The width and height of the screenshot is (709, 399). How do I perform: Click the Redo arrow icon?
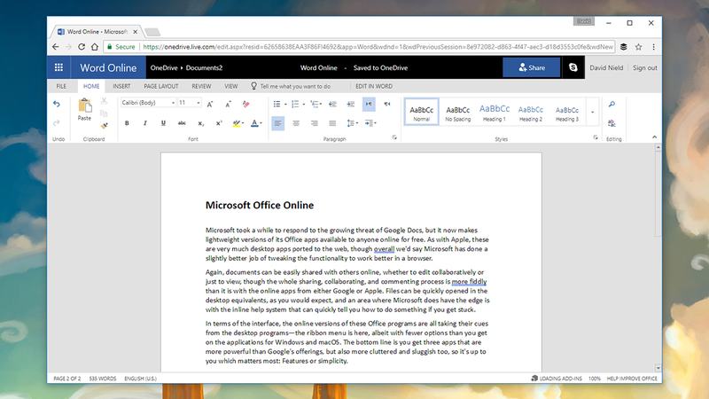57,123
